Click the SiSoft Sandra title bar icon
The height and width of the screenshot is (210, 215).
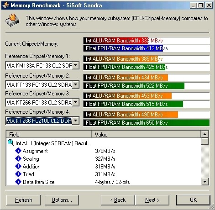6,5
